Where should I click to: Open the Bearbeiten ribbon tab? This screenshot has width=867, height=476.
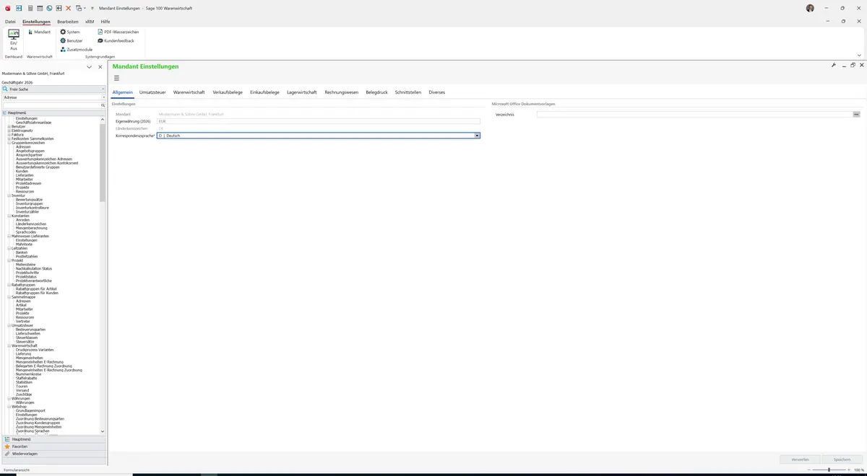coord(68,22)
